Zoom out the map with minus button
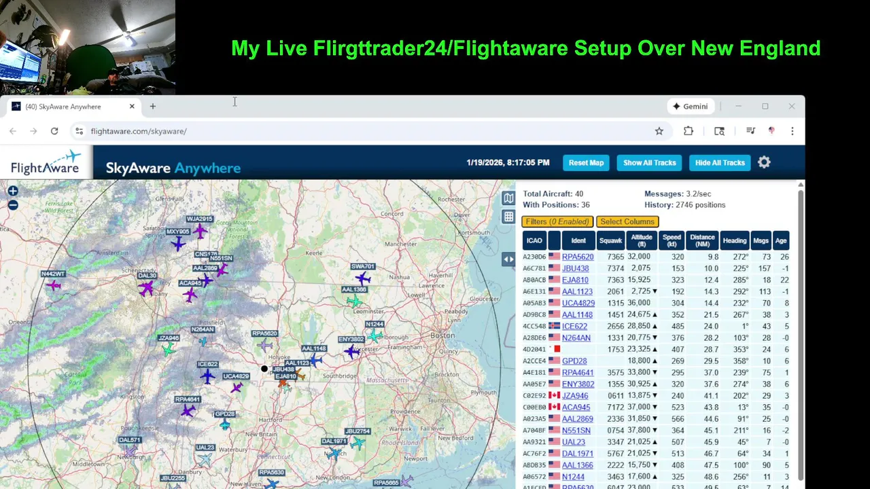870x489 pixels. click(13, 204)
